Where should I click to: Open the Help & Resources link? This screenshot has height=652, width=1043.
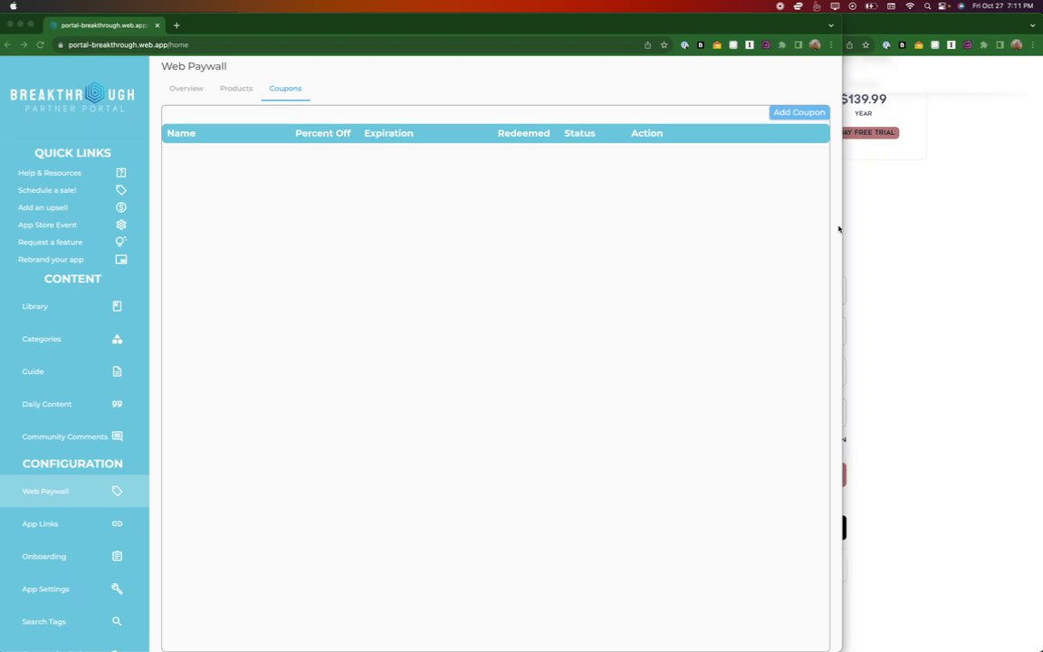click(x=50, y=173)
